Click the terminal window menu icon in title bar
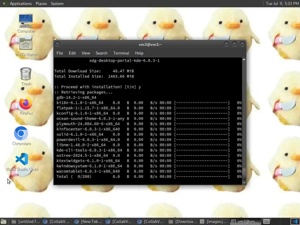 pyautogui.click(x=57, y=44)
